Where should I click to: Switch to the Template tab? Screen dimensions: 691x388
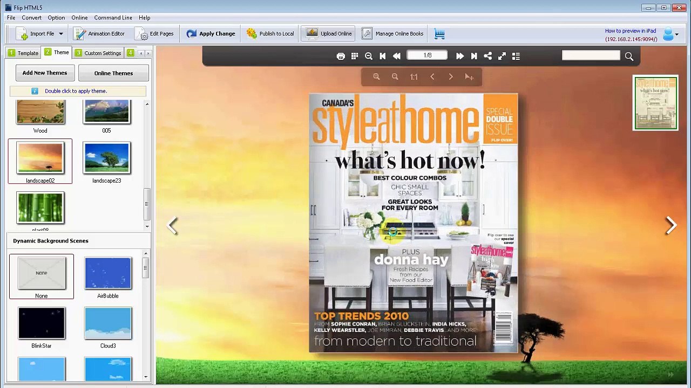click(x=23, y=53)
